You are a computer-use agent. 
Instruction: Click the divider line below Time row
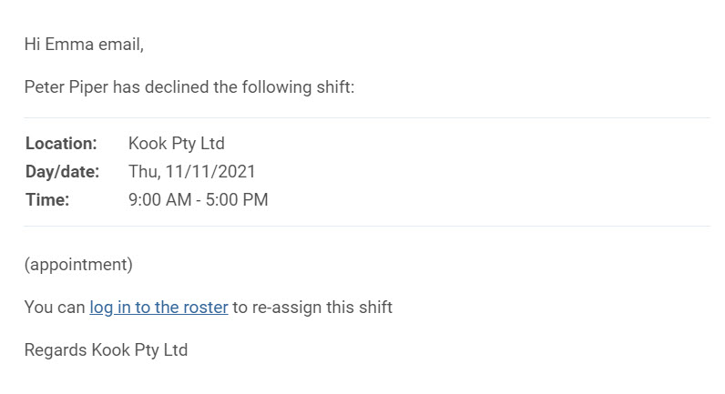(367, 227)
